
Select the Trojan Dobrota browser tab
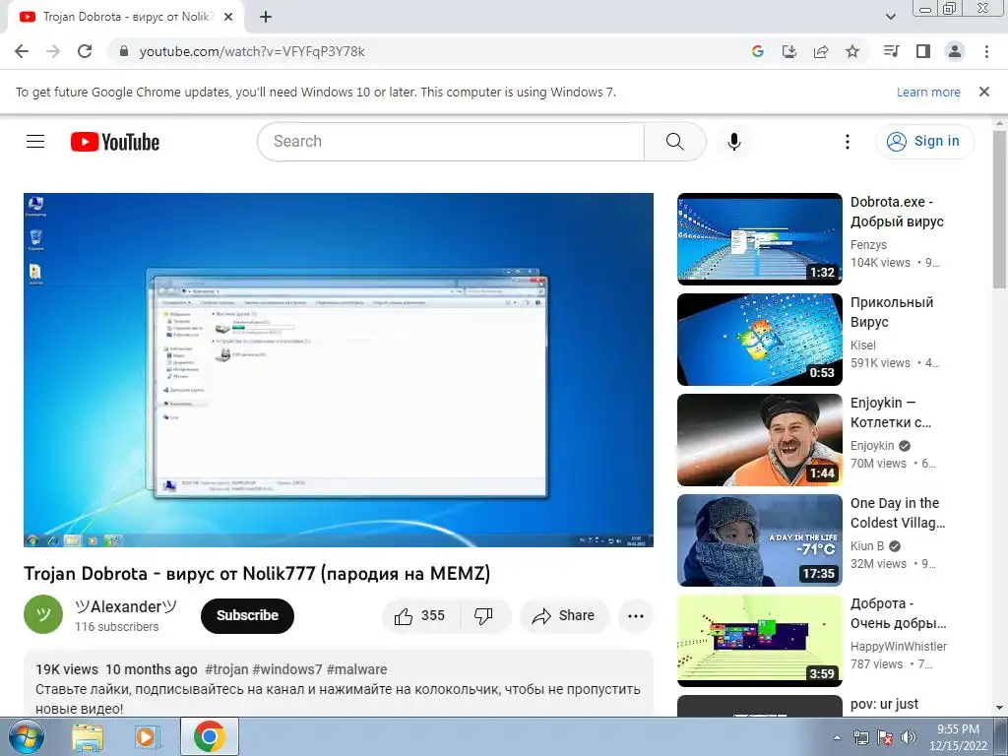[x=125, y=18]
